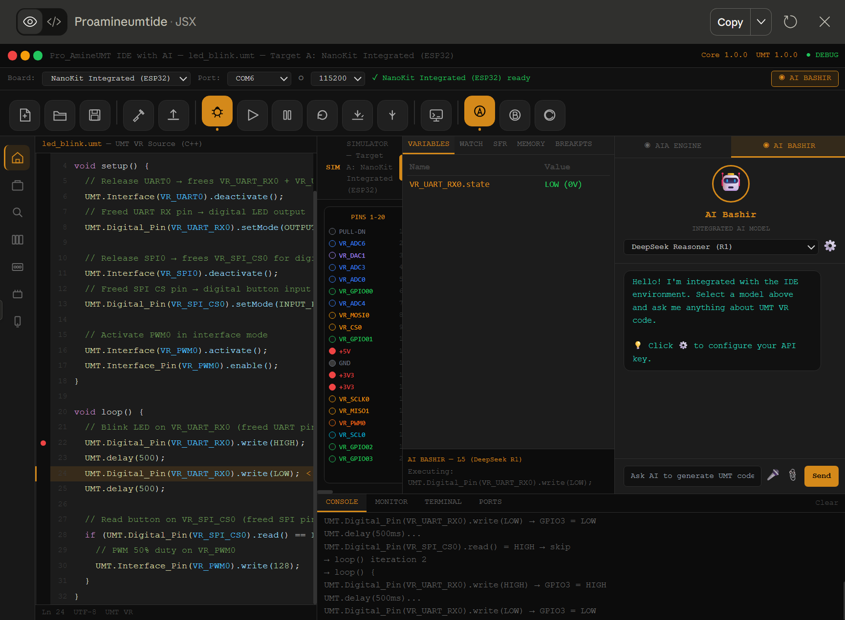Viewport: 845px width, 620px height.
Task: Start execution with the play icon
Action: pyautogui.click(x=252, y=115)
